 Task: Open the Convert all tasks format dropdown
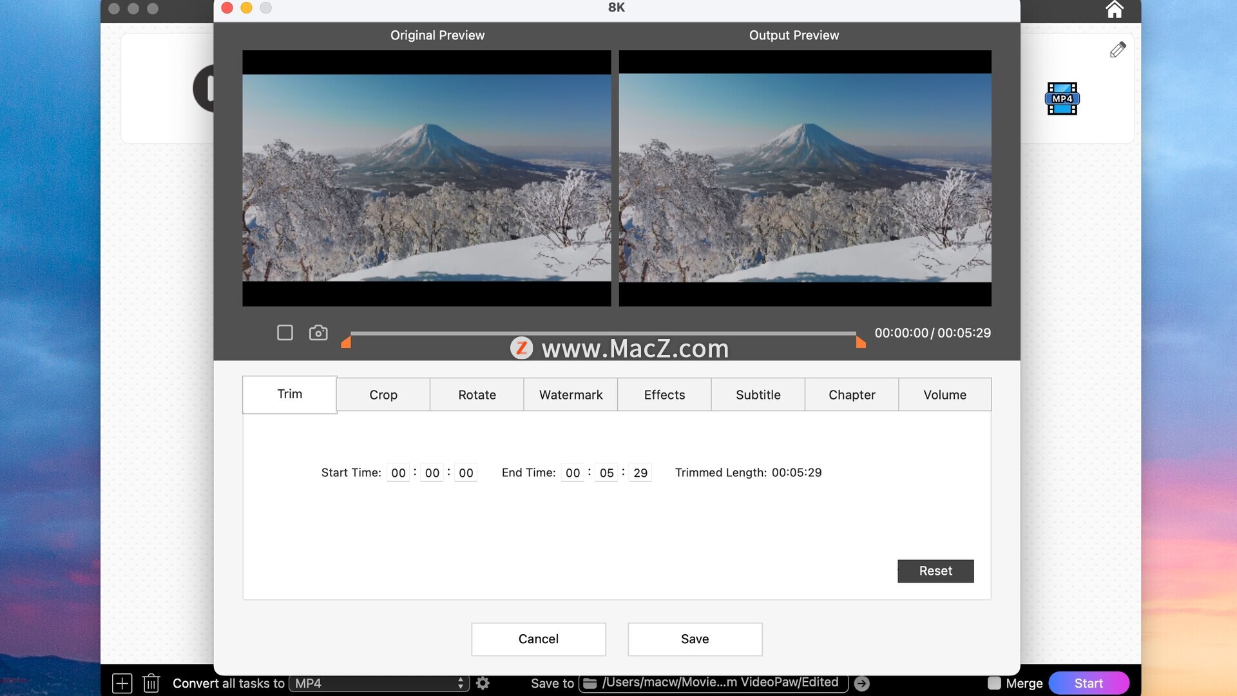[379, 683]
